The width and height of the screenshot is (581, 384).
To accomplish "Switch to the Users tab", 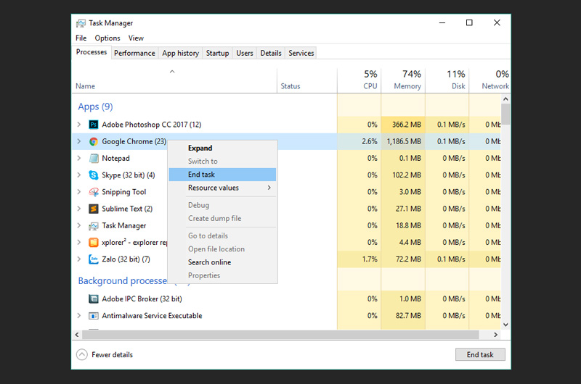I will [245, 53].
